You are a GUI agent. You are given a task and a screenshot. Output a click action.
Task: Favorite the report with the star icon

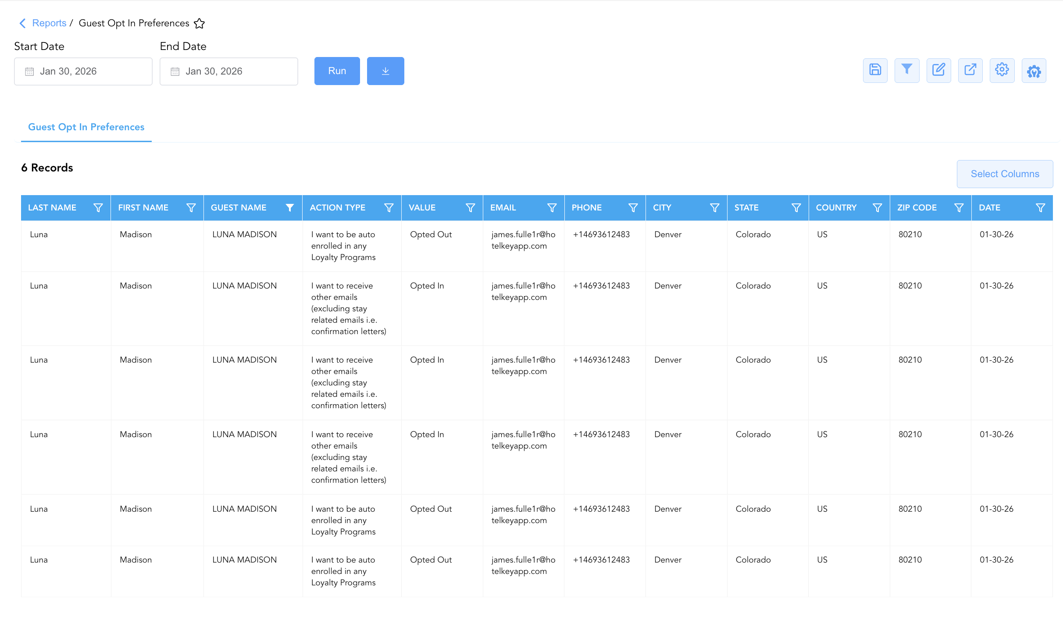200,23
